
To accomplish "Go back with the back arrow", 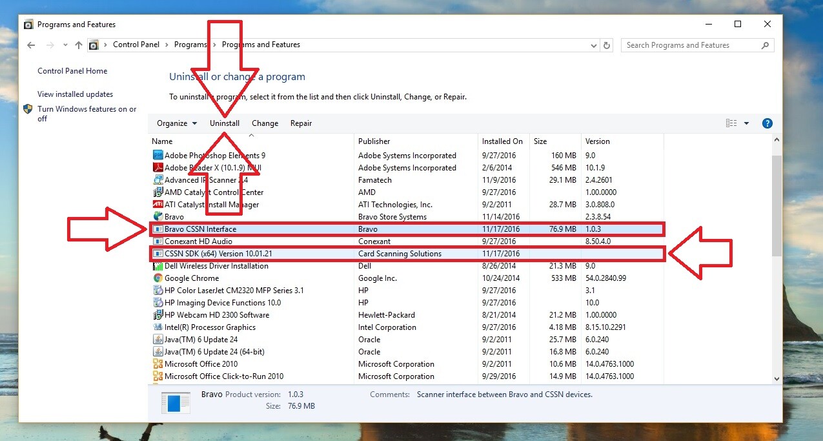I will pyautogui.click(x=31, y=45).
